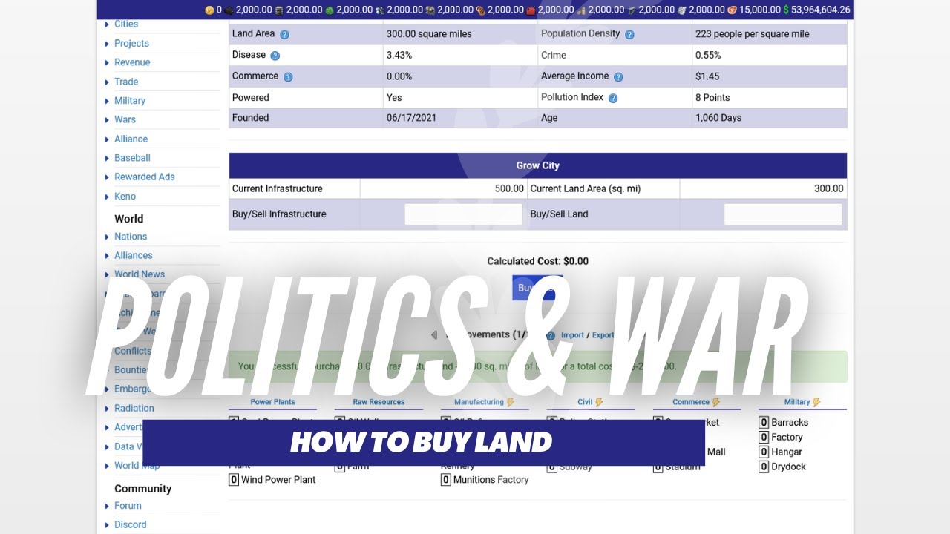Image resolution: width=950 pixels, height=534 pixels.
Task: Open help icon beside Average Income
Action: coord(618,77)
